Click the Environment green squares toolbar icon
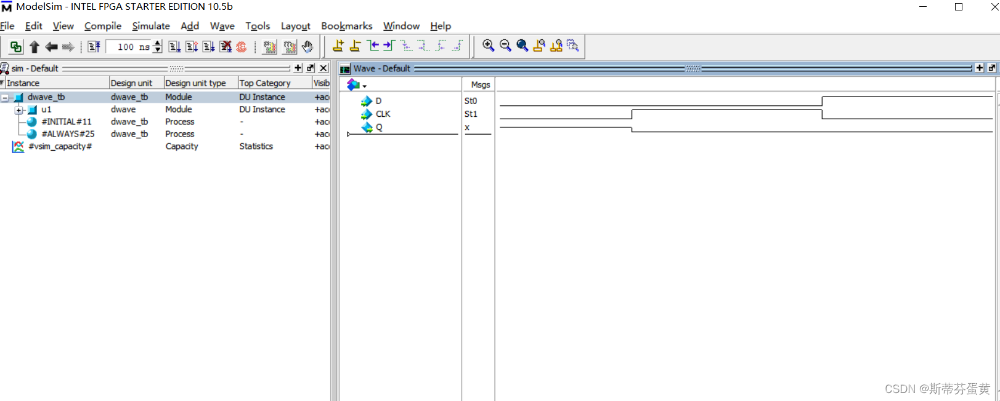 pyautogui.click(x=16, y=47)
